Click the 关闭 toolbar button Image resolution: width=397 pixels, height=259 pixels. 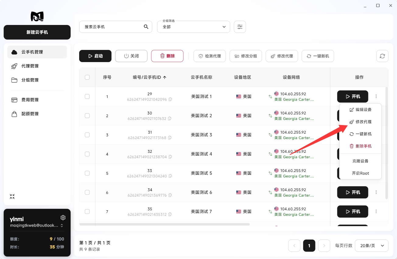click(131, 56)
